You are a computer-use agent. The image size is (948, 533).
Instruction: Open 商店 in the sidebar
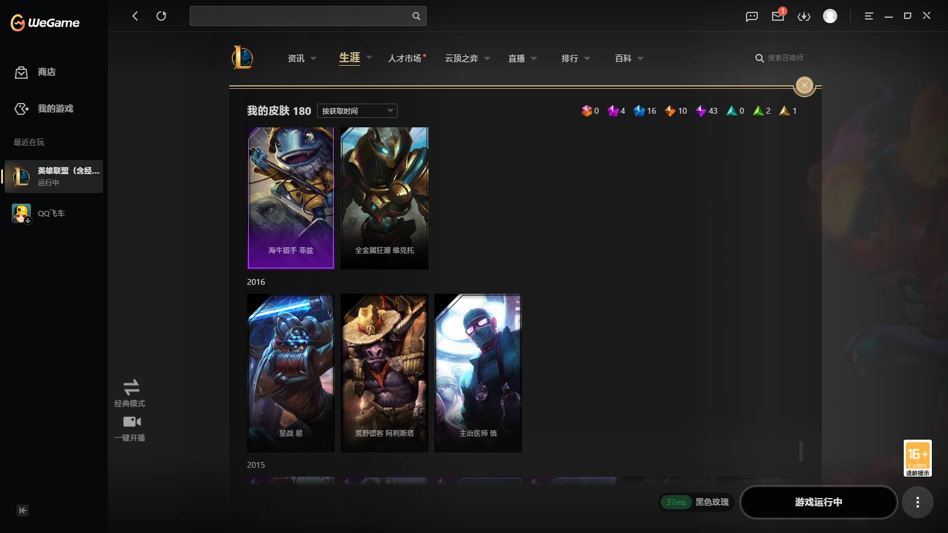(36, 72)
